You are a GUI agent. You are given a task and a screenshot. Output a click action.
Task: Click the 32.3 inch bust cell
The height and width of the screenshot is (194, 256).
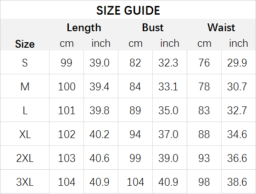pyautogui.click(x=168, y=63)
